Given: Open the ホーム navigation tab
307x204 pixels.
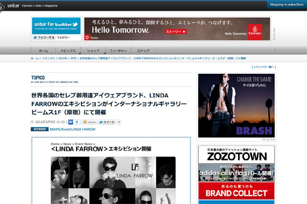Looking at the screenshot, I should [x=43, y=51].
